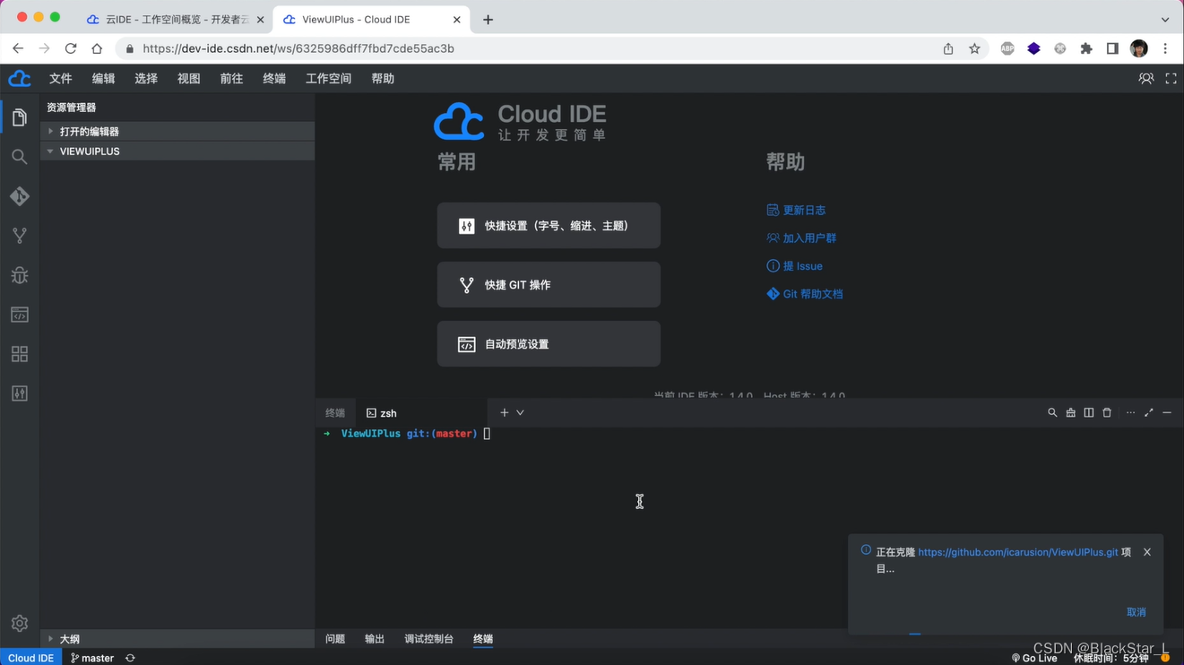
Task: Open terminal profile dropdown chevron
Action: tap(520, 413)
